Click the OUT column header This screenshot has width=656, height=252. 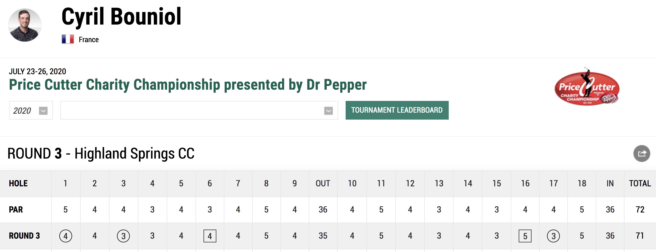tap(323, 183)
